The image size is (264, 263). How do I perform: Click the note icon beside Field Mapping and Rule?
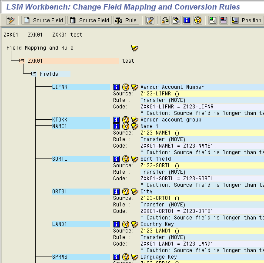tap(135, 48)
